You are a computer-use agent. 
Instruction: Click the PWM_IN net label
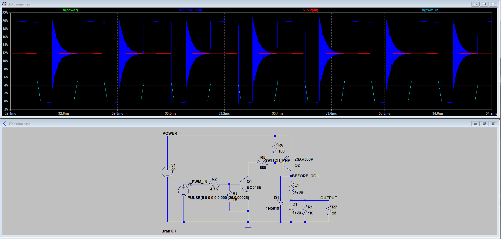coord(199,182)
